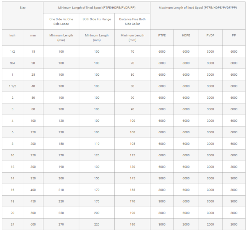Click the Size column header
248x232 pixels.
click(22, 7)
